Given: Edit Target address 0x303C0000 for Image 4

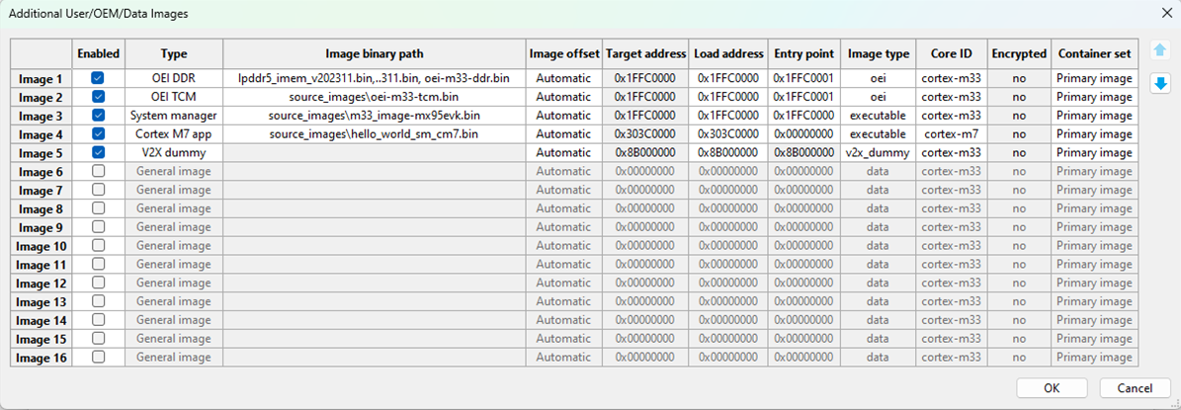Looking at the screenshot, I should coord(643,134).
